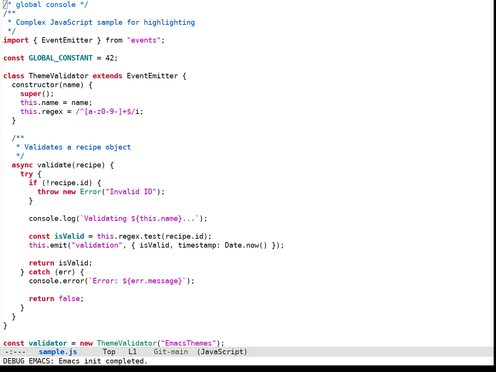Click "validate(recipe)" method name

(71, 165)
